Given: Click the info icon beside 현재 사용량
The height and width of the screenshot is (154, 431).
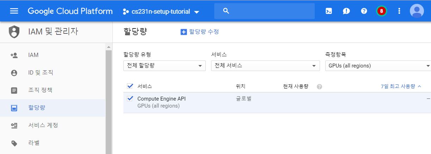Looking at the screenshot, I should pyautogui.click(x=319, y=86).
